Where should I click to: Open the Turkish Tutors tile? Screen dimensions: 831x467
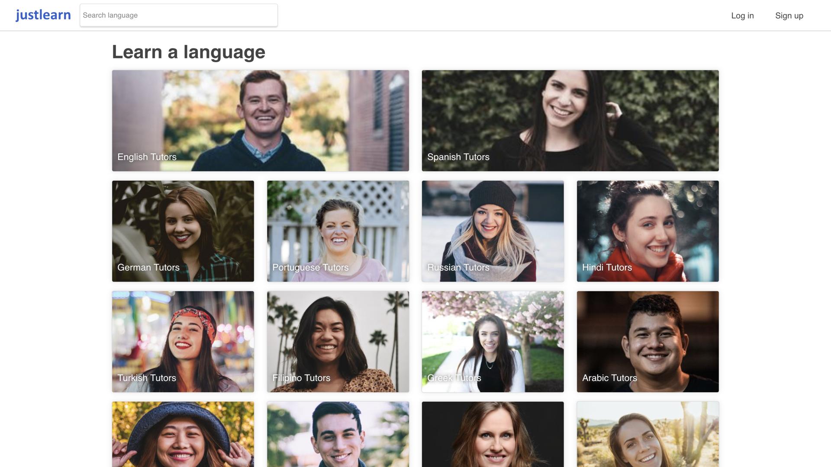click(183, 342)
